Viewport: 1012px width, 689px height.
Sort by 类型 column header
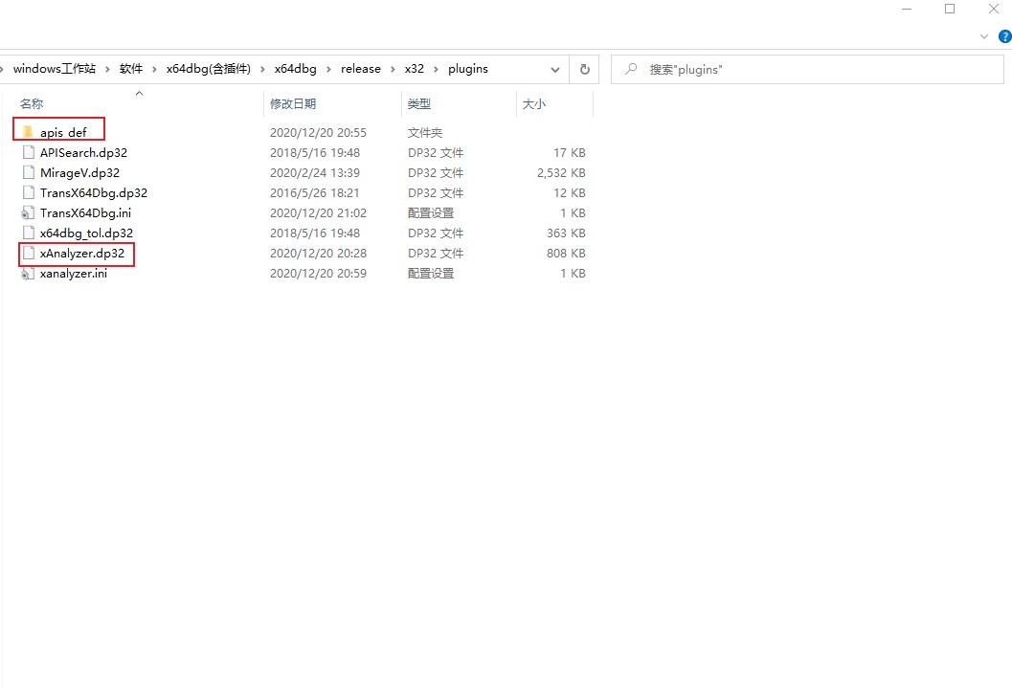point(418,104)
